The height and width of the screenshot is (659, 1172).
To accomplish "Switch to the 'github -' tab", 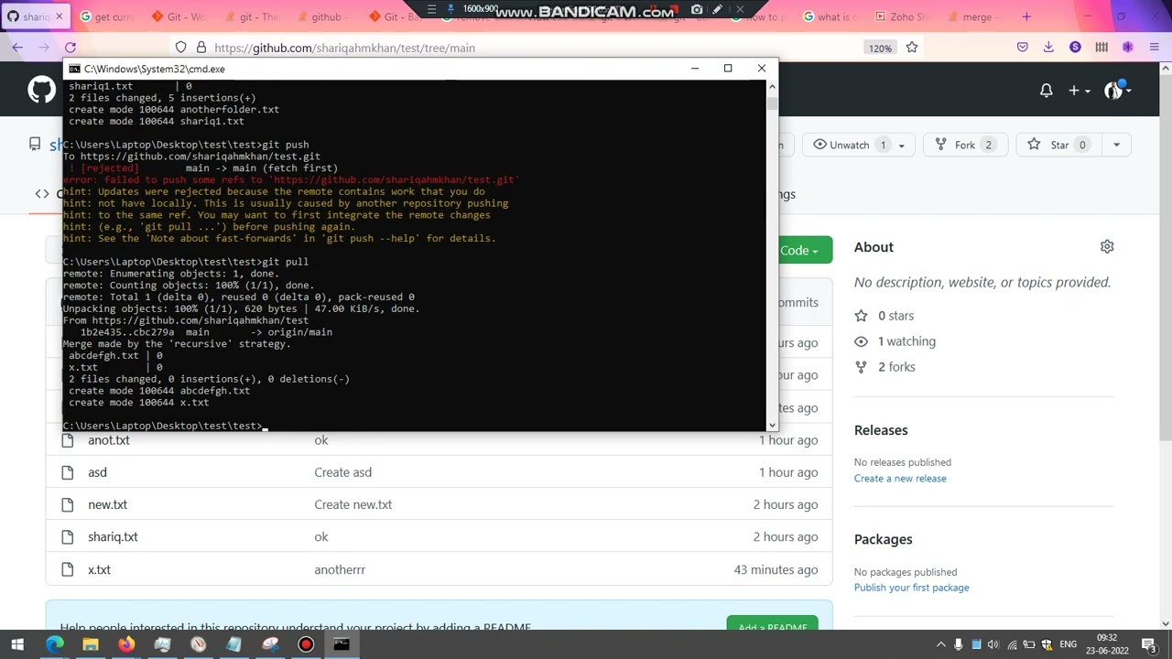I will 322,16.
